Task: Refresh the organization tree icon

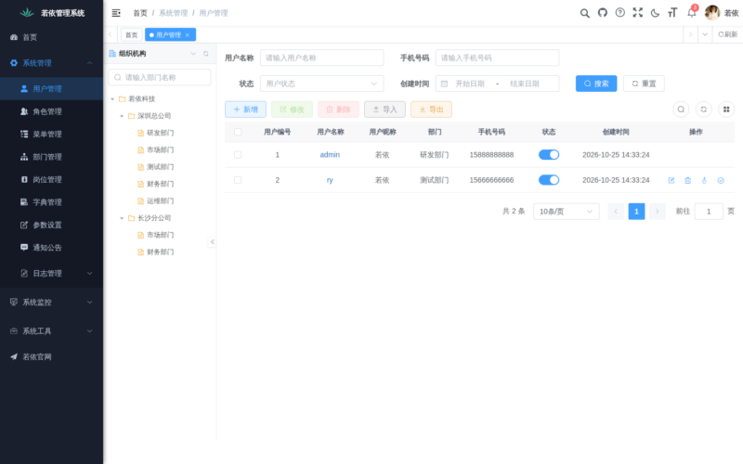Action: click(x=205, y=54)
